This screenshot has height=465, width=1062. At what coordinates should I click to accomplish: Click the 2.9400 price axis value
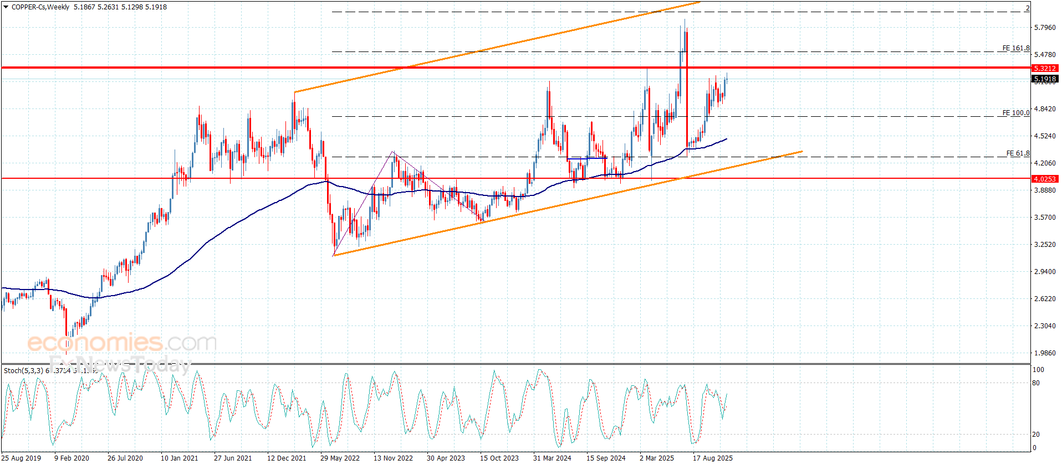1045,271
